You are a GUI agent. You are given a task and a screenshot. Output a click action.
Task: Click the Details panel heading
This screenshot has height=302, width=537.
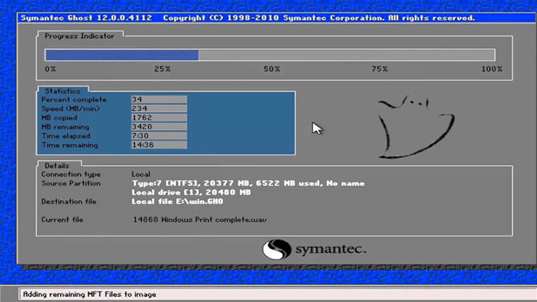57,166
